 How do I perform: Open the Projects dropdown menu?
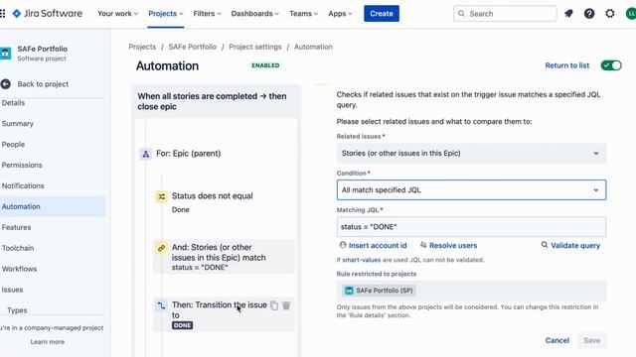[166, 13]
